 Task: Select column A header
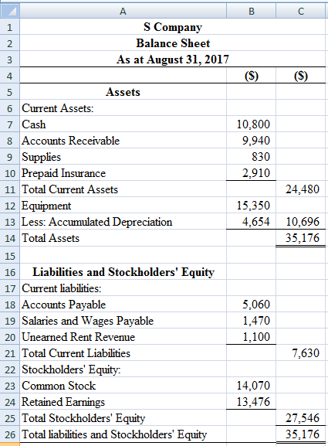123,11
